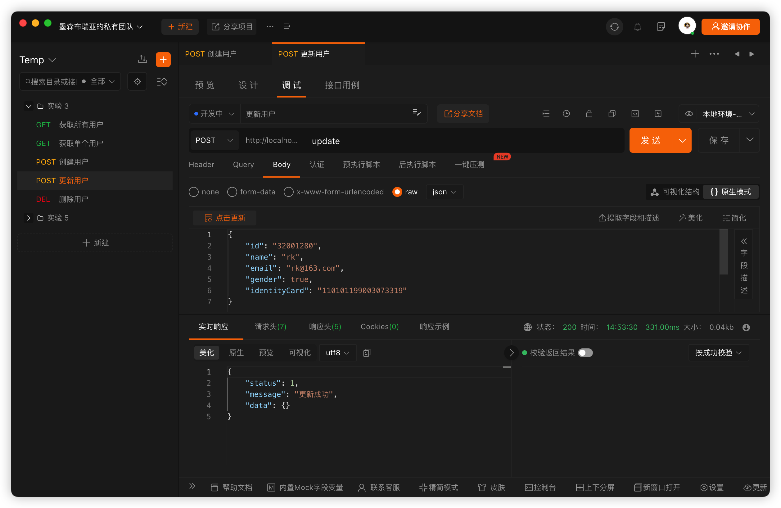Viewport: 781px width, 508px height.
Task: Open the 接口用例 tab
Action: click(342, 85)
